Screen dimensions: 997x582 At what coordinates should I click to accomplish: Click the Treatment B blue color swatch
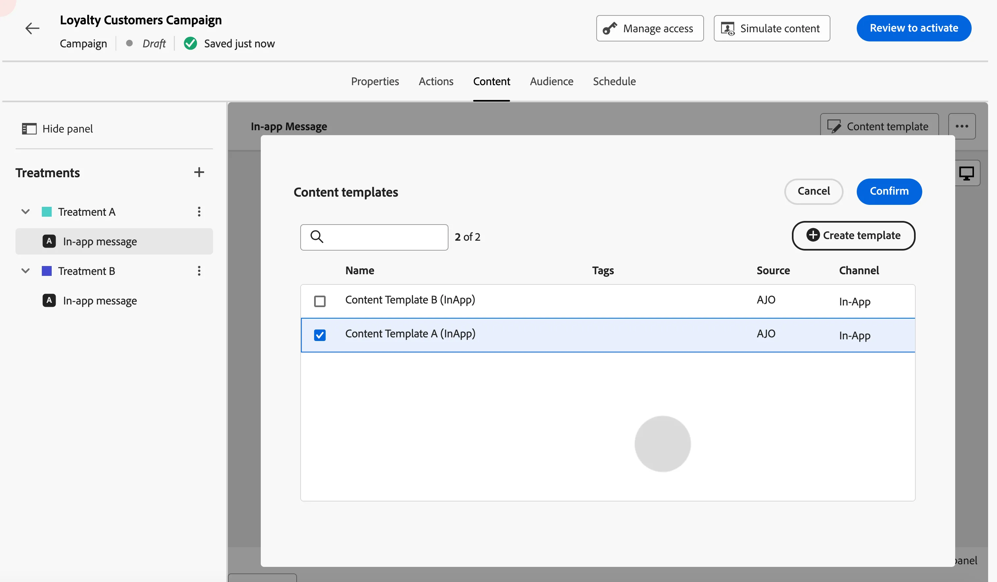(x=47, y=271)
